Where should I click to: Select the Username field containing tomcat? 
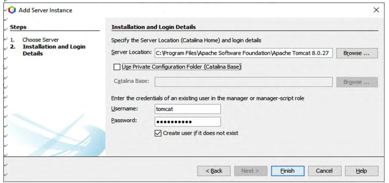pyautogui.click(x=188, y=109)
